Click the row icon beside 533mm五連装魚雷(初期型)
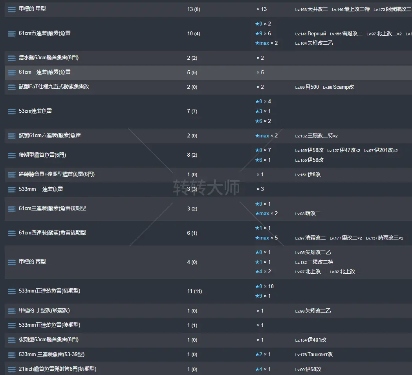 [12, 291]
